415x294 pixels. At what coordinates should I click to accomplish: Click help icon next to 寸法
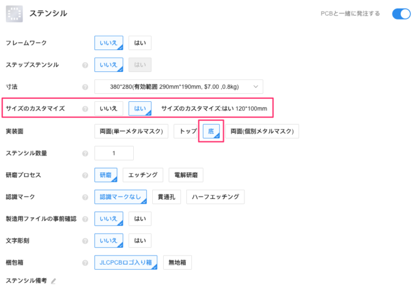85,87
